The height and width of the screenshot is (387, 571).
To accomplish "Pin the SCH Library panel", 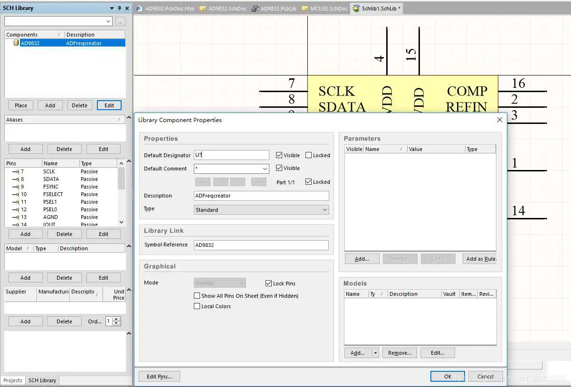I will click(x=119, y=8).
